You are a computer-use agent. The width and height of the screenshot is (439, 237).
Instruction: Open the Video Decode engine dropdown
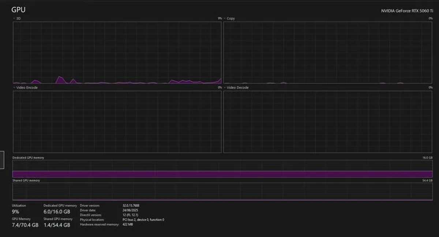pos(225,88)
